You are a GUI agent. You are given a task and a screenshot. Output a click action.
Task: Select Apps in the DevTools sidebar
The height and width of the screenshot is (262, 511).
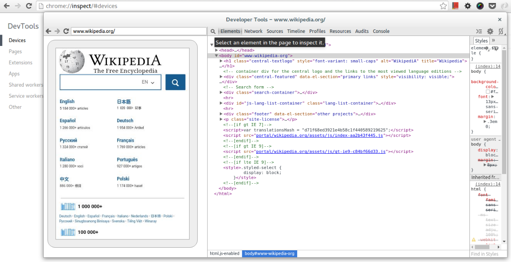click(x=14, y=74)
